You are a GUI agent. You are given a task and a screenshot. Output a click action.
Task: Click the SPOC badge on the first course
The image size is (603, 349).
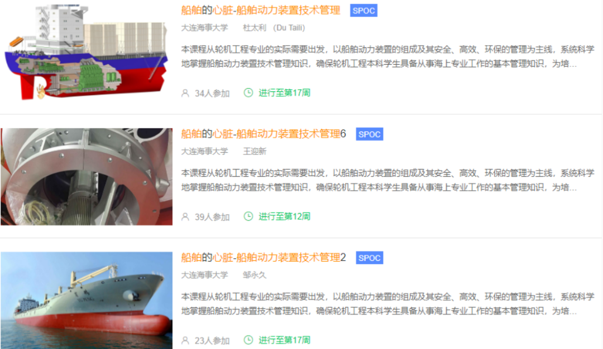363,11
